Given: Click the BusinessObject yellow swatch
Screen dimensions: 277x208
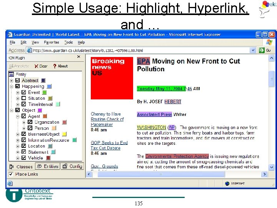Looking at the screenshot, I should (64, 134).
